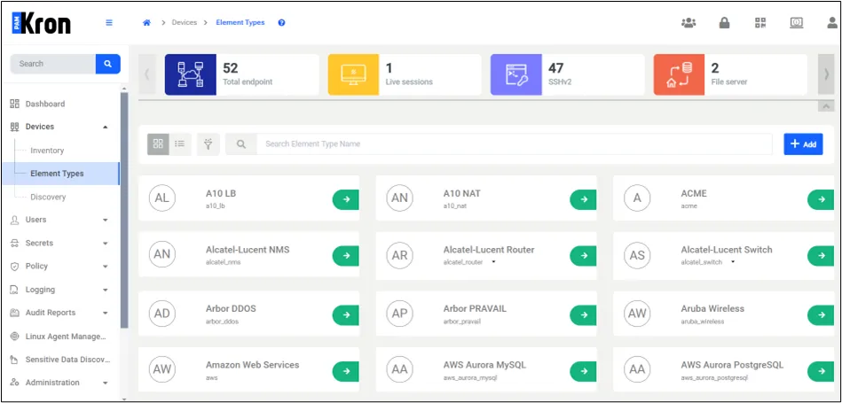
Task: Click the Aruba Wireless title
Action: [x=712, y=309]
